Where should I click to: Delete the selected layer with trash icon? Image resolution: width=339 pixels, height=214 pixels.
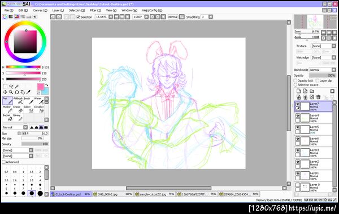[318, 97]
